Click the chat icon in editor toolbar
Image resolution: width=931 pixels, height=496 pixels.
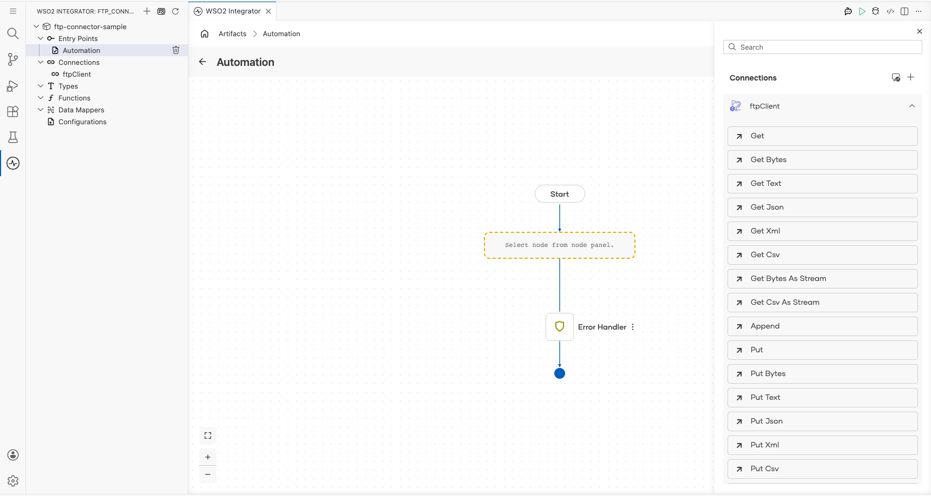point(848,11)
